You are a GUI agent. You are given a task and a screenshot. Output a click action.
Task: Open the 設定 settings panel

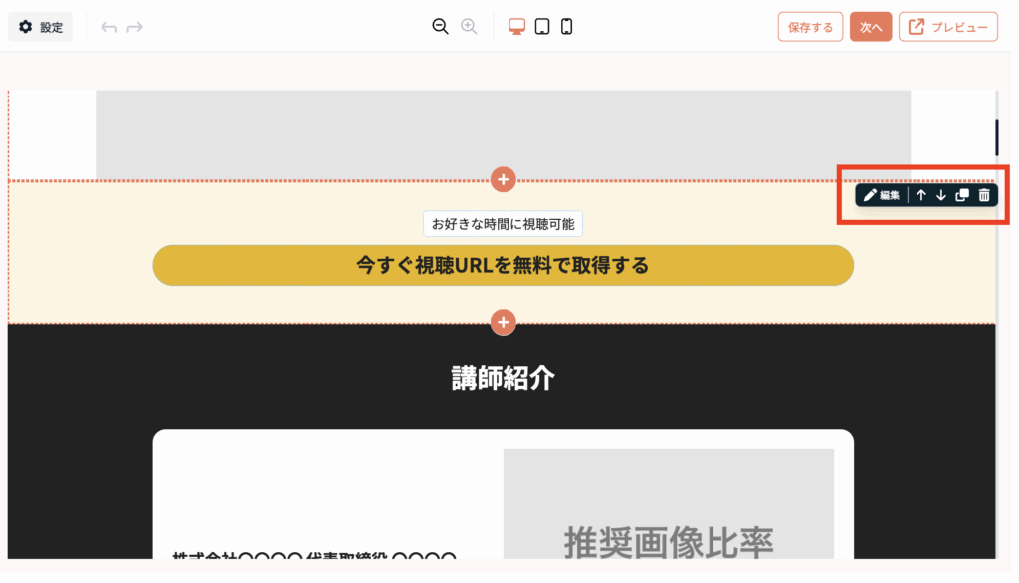(x=41, y=27)
